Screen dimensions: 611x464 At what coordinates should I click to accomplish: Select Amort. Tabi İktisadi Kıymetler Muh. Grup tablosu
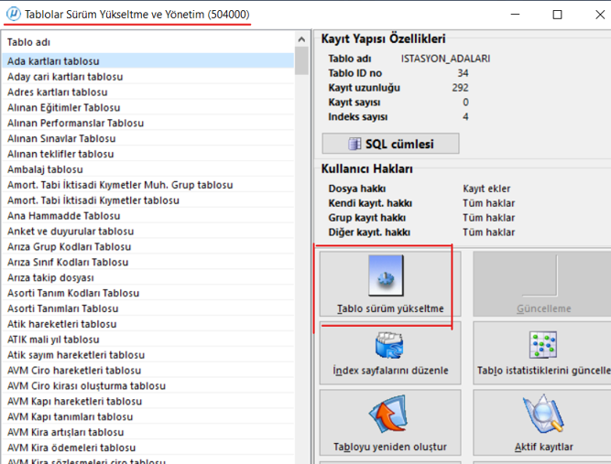click(148, 185)
